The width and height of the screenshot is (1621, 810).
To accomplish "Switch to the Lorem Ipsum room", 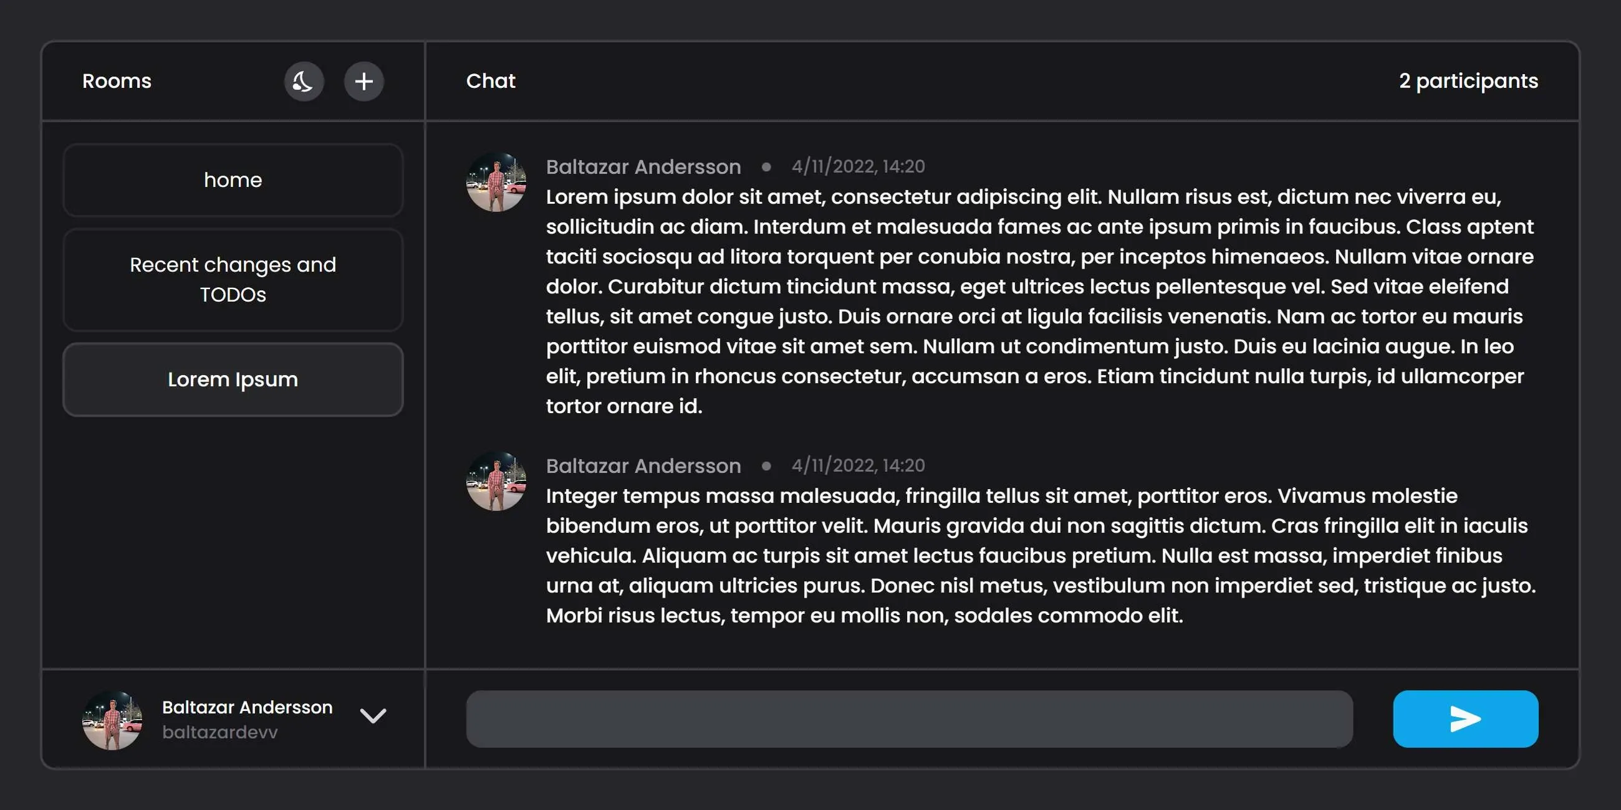I will (x=233, y=379).
